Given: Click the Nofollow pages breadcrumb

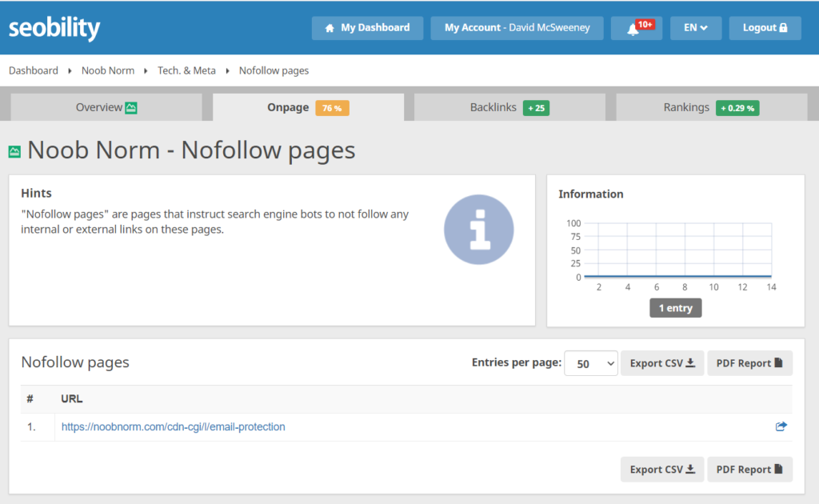Looking at the screenshot, I should (x=274, y=70).
